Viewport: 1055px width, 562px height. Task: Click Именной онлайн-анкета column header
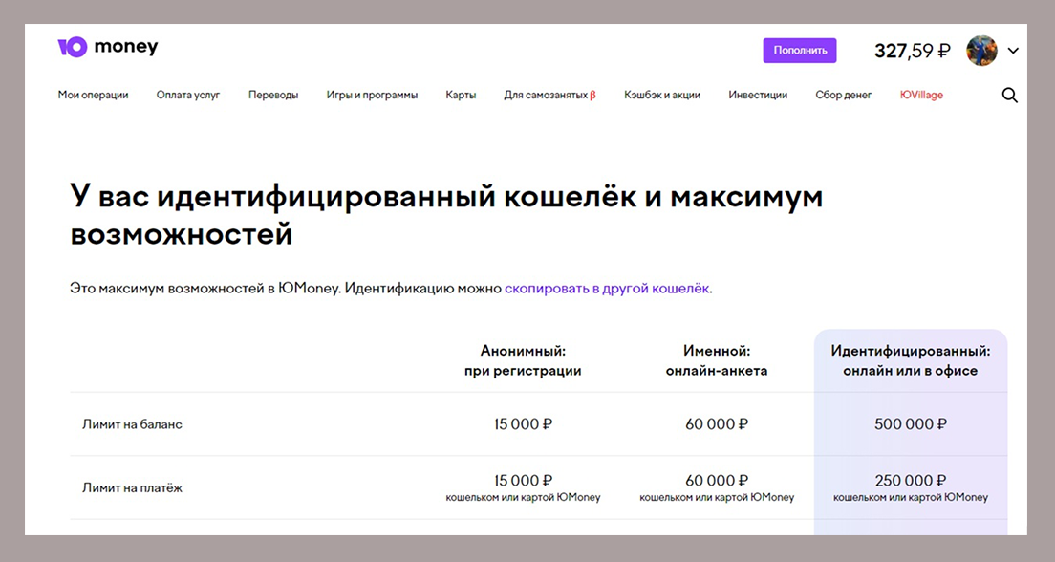click(x=717, y=360)
